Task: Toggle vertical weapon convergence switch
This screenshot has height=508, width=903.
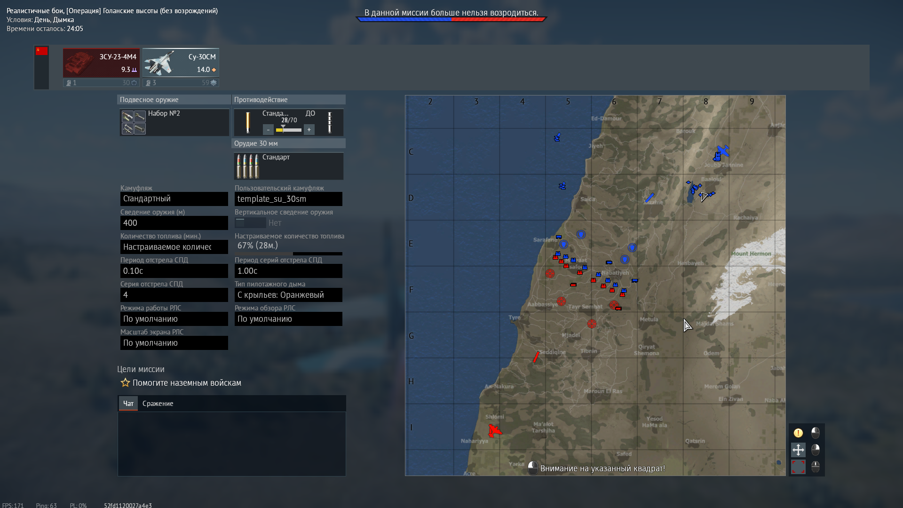Action: coord(250,223)
